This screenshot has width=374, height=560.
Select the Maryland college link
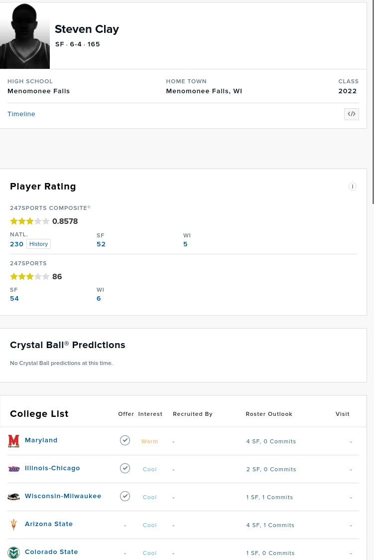(x=41, y=440)
